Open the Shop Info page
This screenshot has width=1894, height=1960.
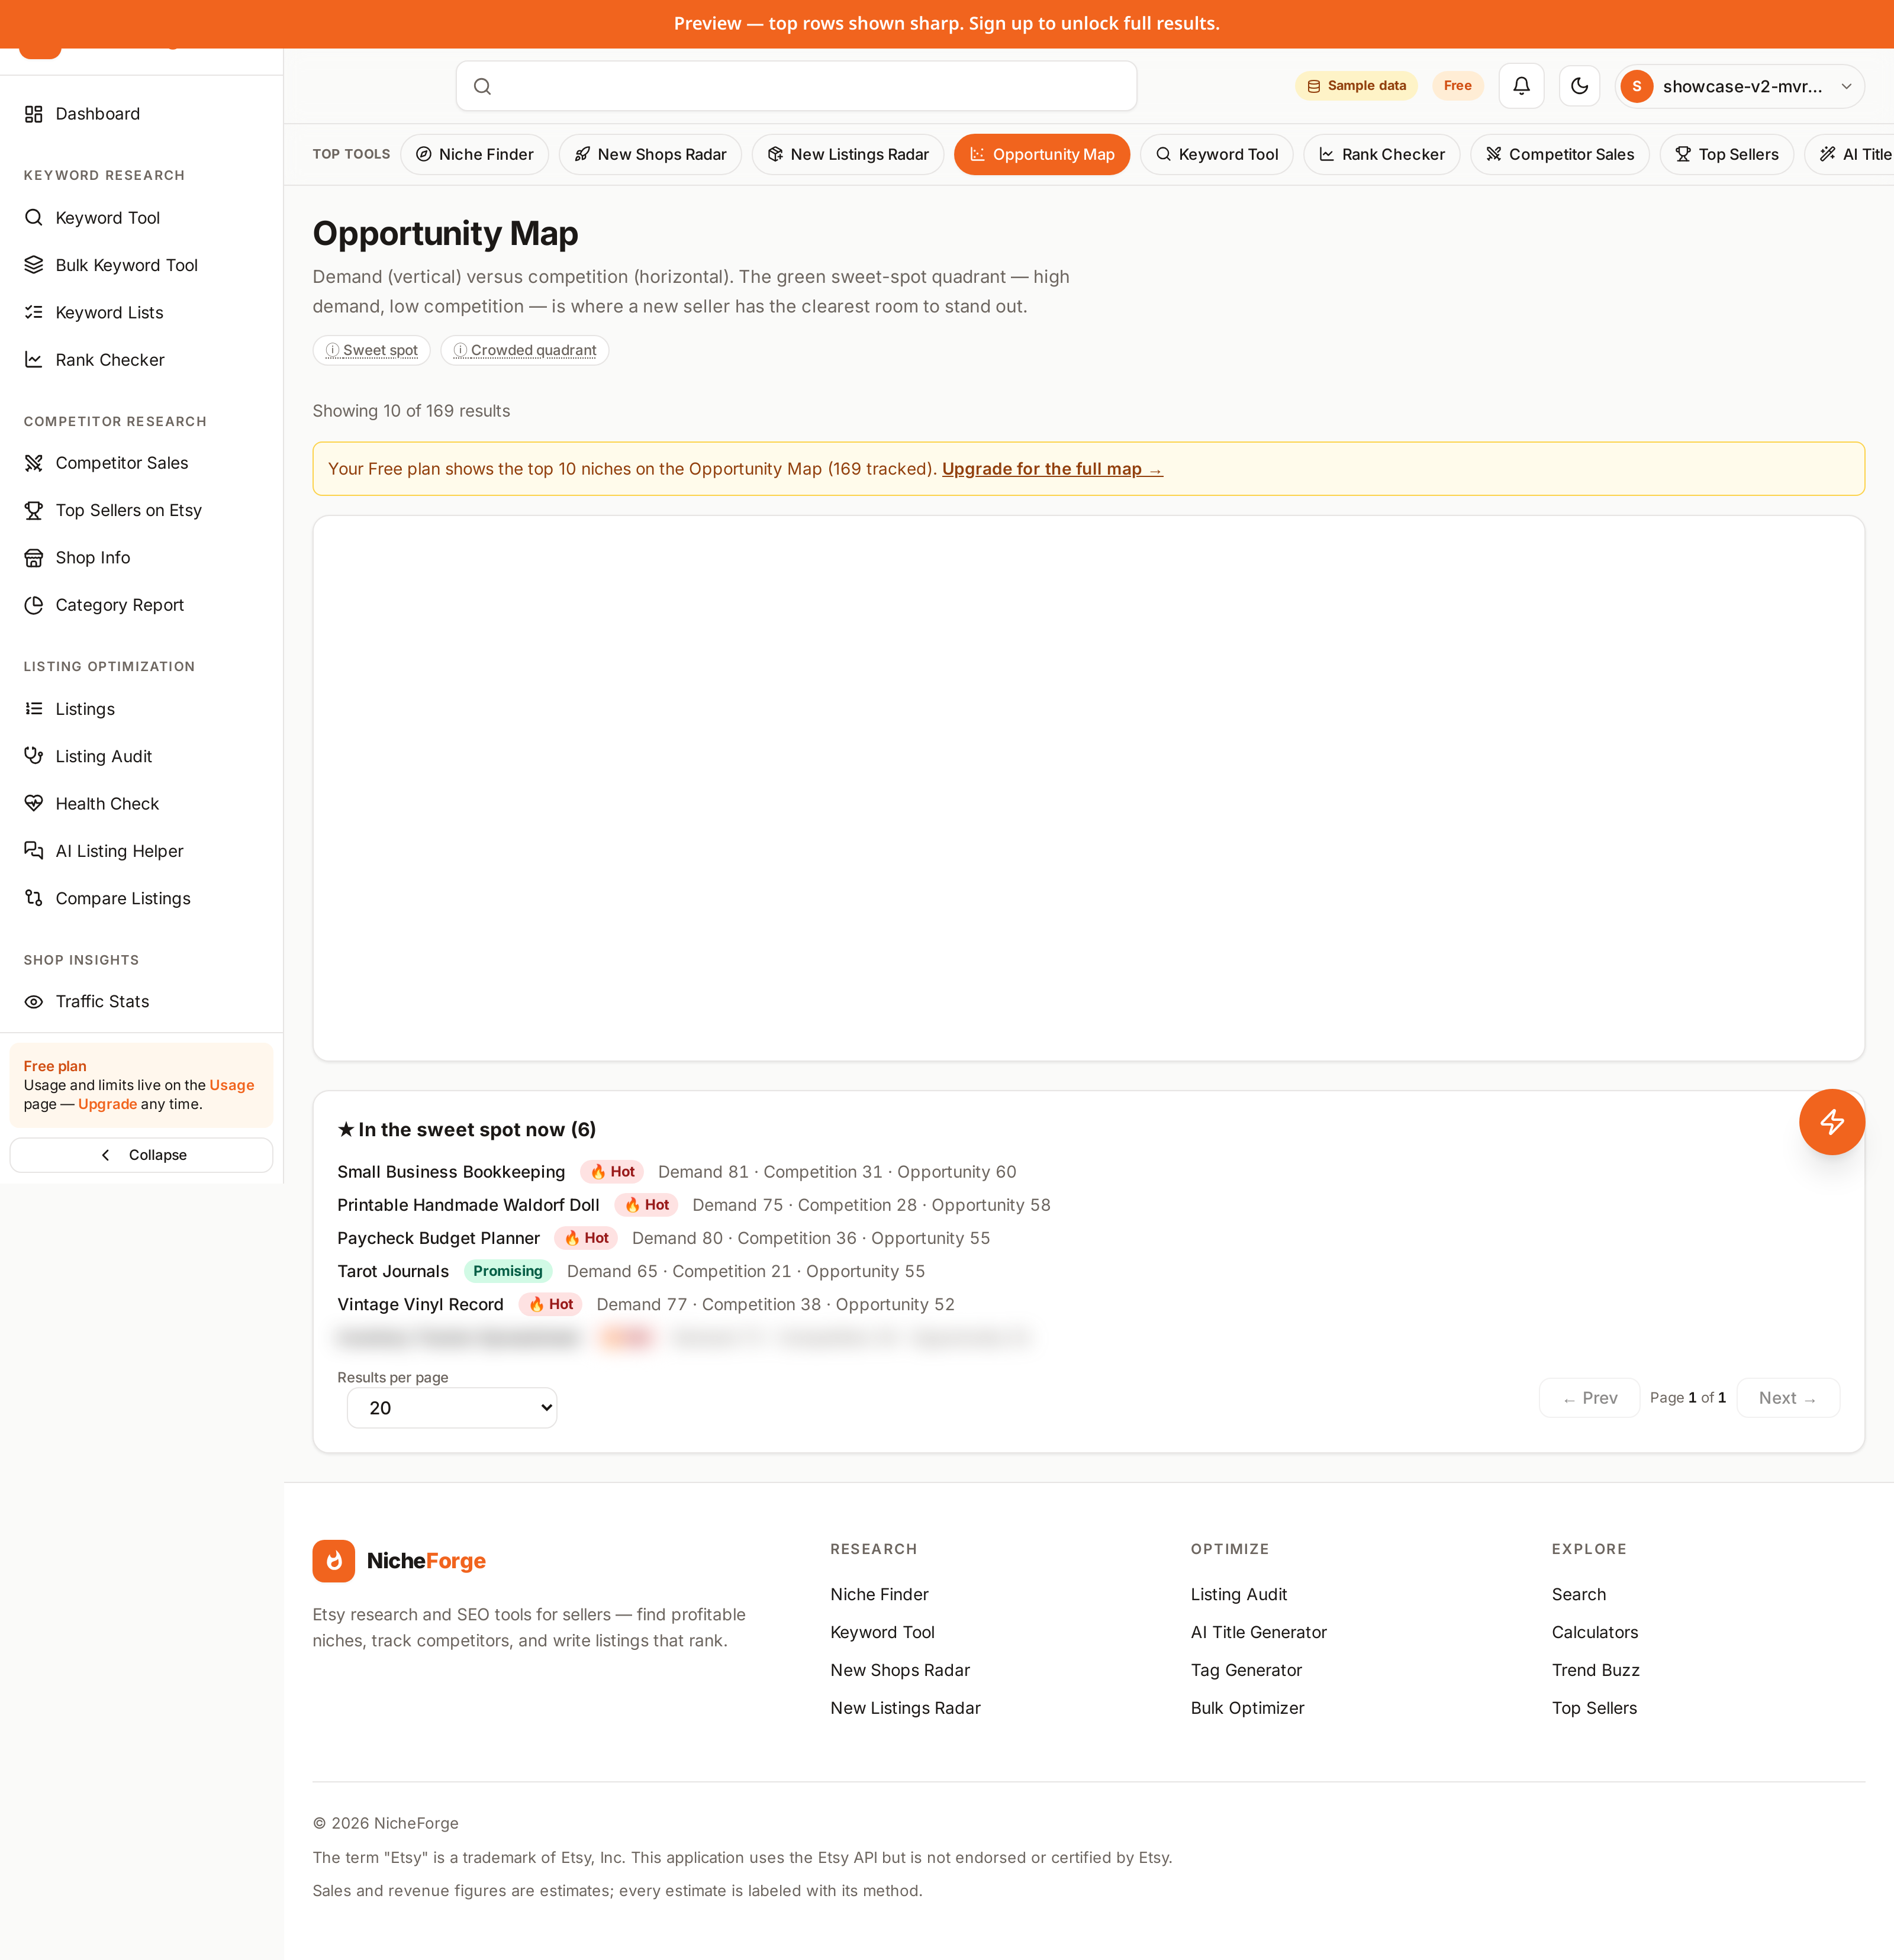141,558
